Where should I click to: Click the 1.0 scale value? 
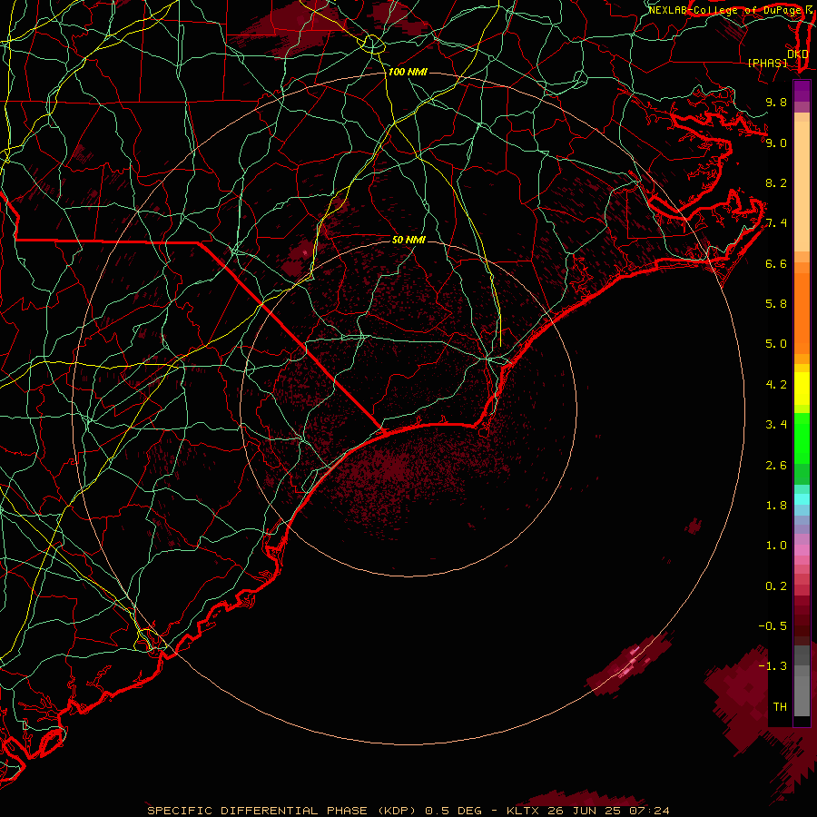click(776, 546)
